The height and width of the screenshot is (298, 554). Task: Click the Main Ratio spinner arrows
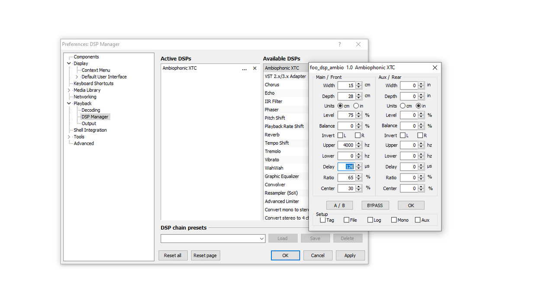coord(359,178)
